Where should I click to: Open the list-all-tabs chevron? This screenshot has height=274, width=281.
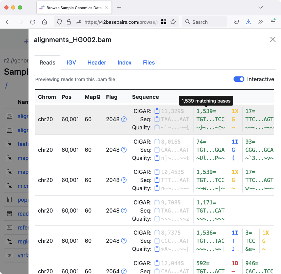coord(261,7)
